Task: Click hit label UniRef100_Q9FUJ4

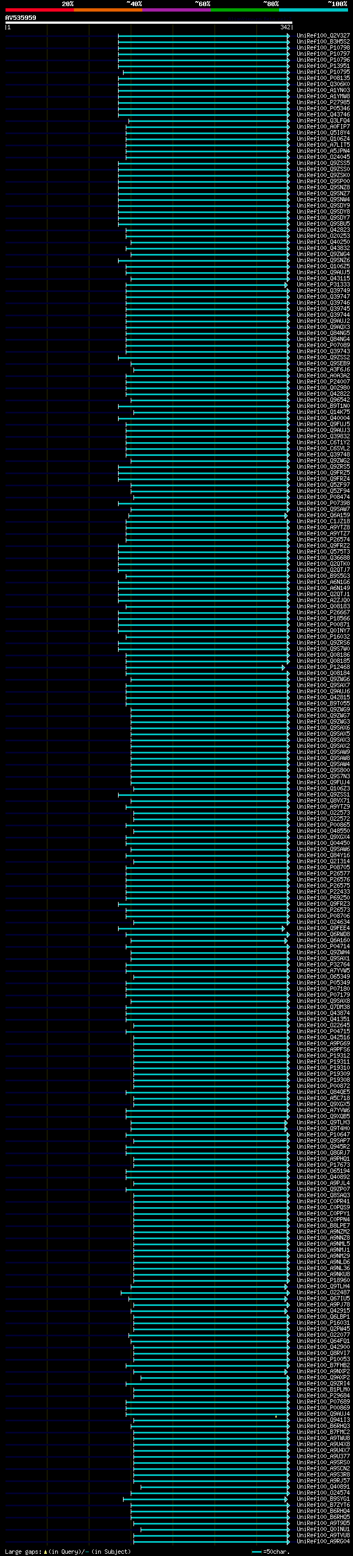Action: (323, 782)
